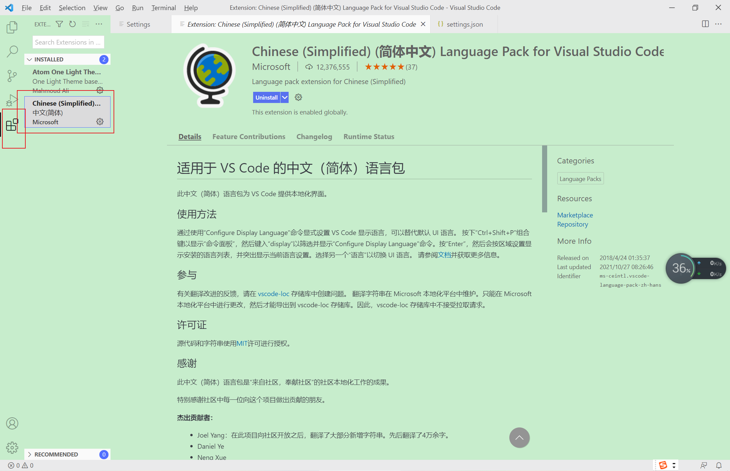
Task: Switch to the settings.json tab
Action: 464,24
